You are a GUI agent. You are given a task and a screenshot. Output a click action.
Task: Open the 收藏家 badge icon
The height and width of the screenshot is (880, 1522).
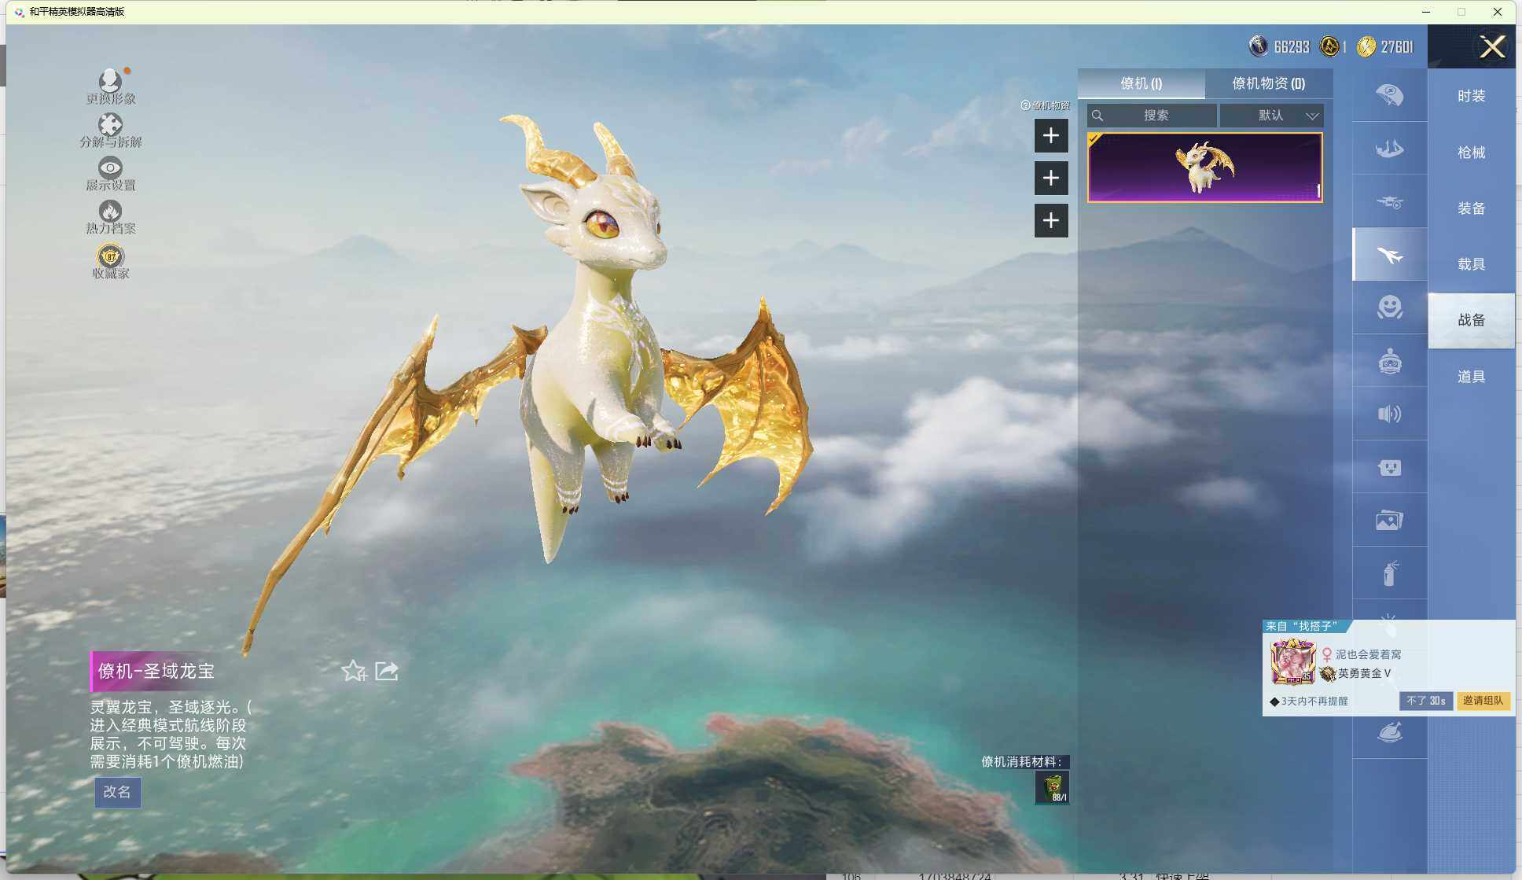110,256
